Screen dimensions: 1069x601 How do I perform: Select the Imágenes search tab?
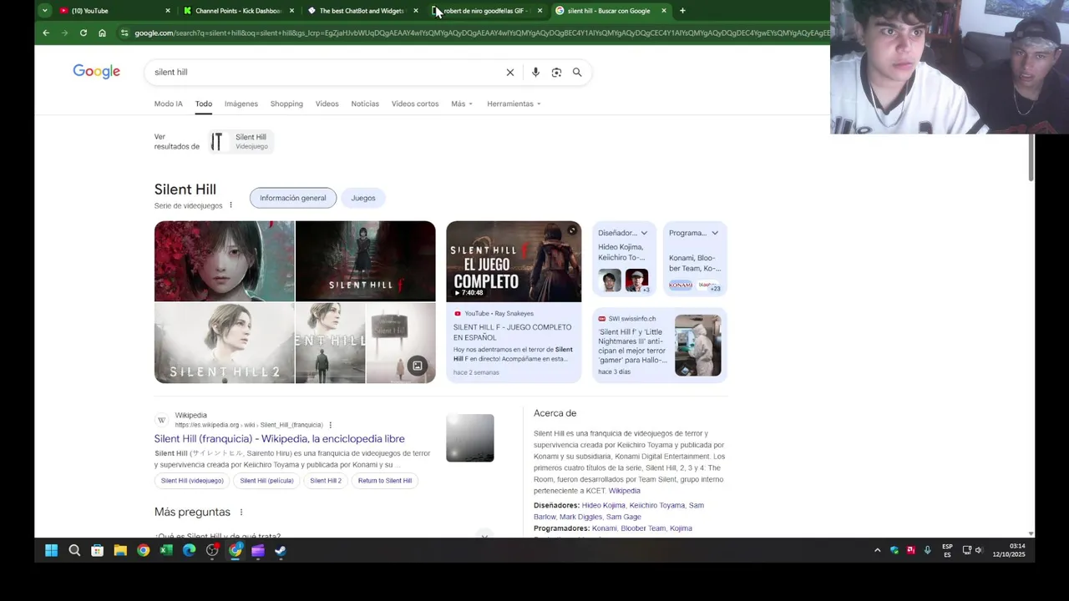point(241,104)
